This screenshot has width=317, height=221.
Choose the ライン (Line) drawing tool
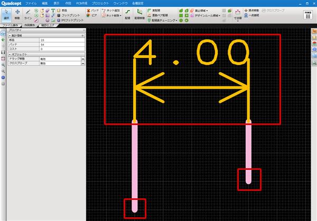28,14
